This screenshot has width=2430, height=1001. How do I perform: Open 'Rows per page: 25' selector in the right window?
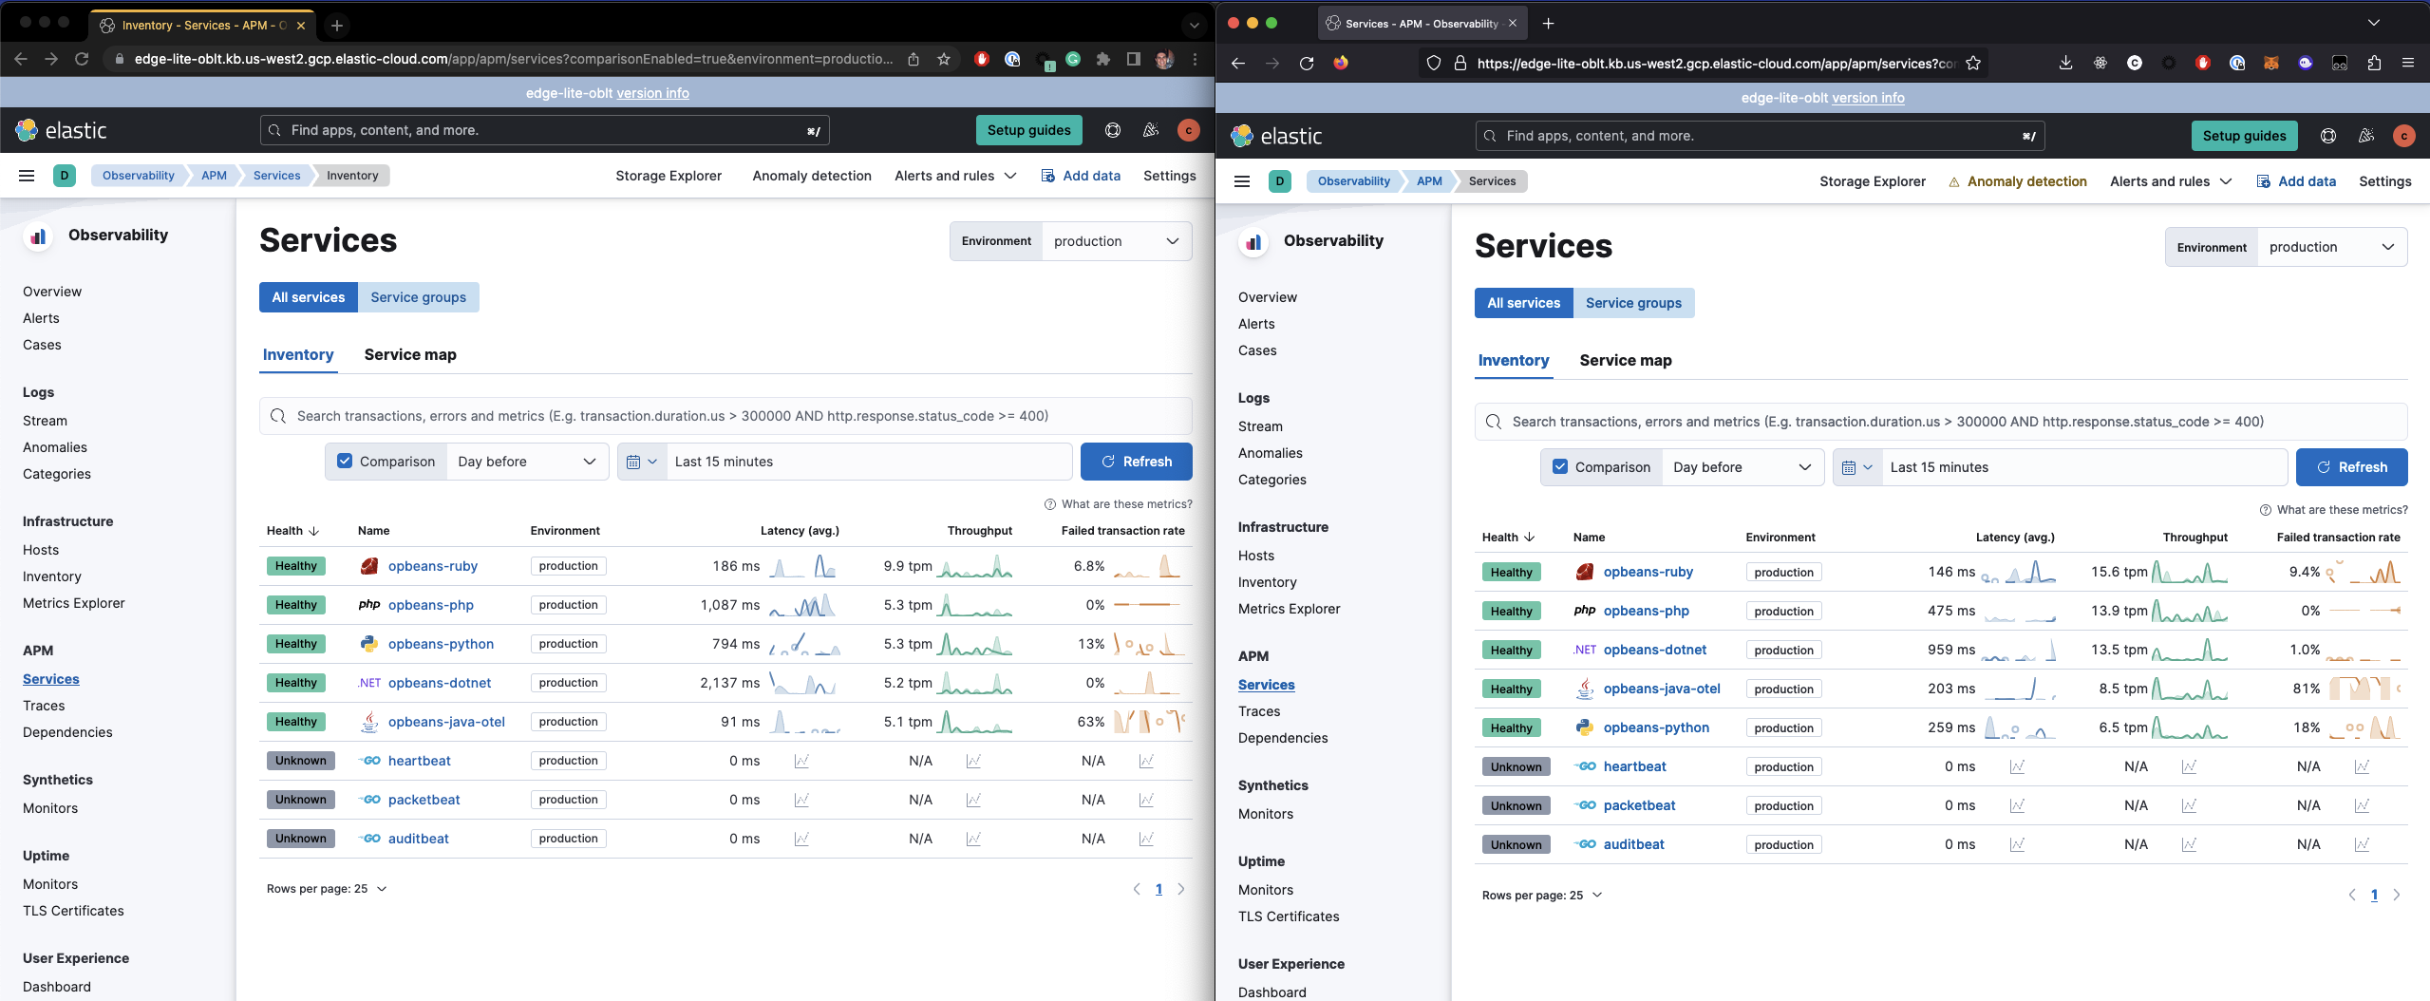click(x=1542, y=895)
